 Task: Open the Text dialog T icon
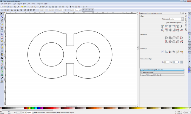pyautogui.click(x=70, y=7)
